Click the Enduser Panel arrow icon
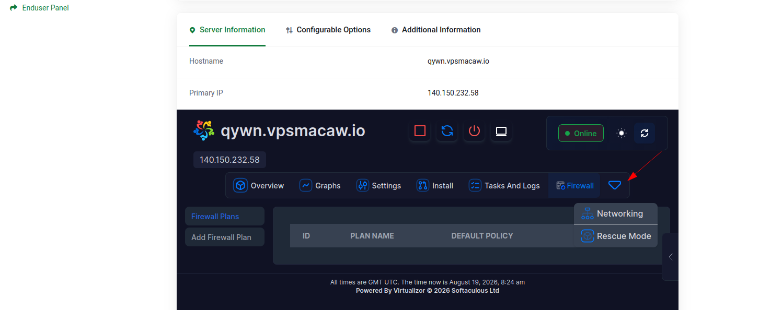759x310 pixels. coord(14,8)
